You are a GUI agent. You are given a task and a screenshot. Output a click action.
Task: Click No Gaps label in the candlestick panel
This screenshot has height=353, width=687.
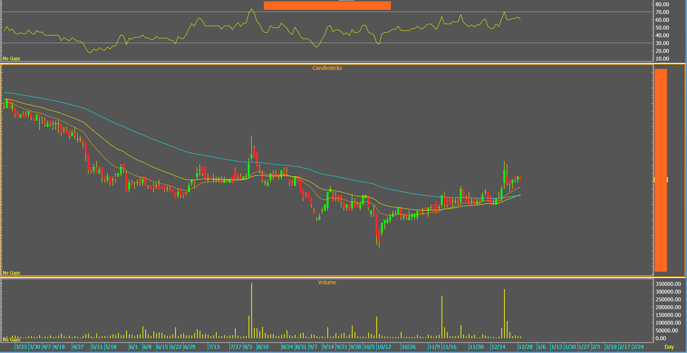coord(11,273)
